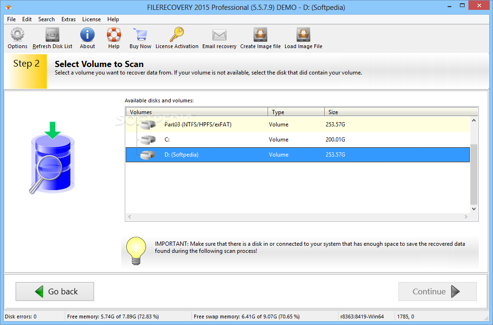
Task: Click disk icon beside D: (Softpedia)
Action: [x=148, y=155]
